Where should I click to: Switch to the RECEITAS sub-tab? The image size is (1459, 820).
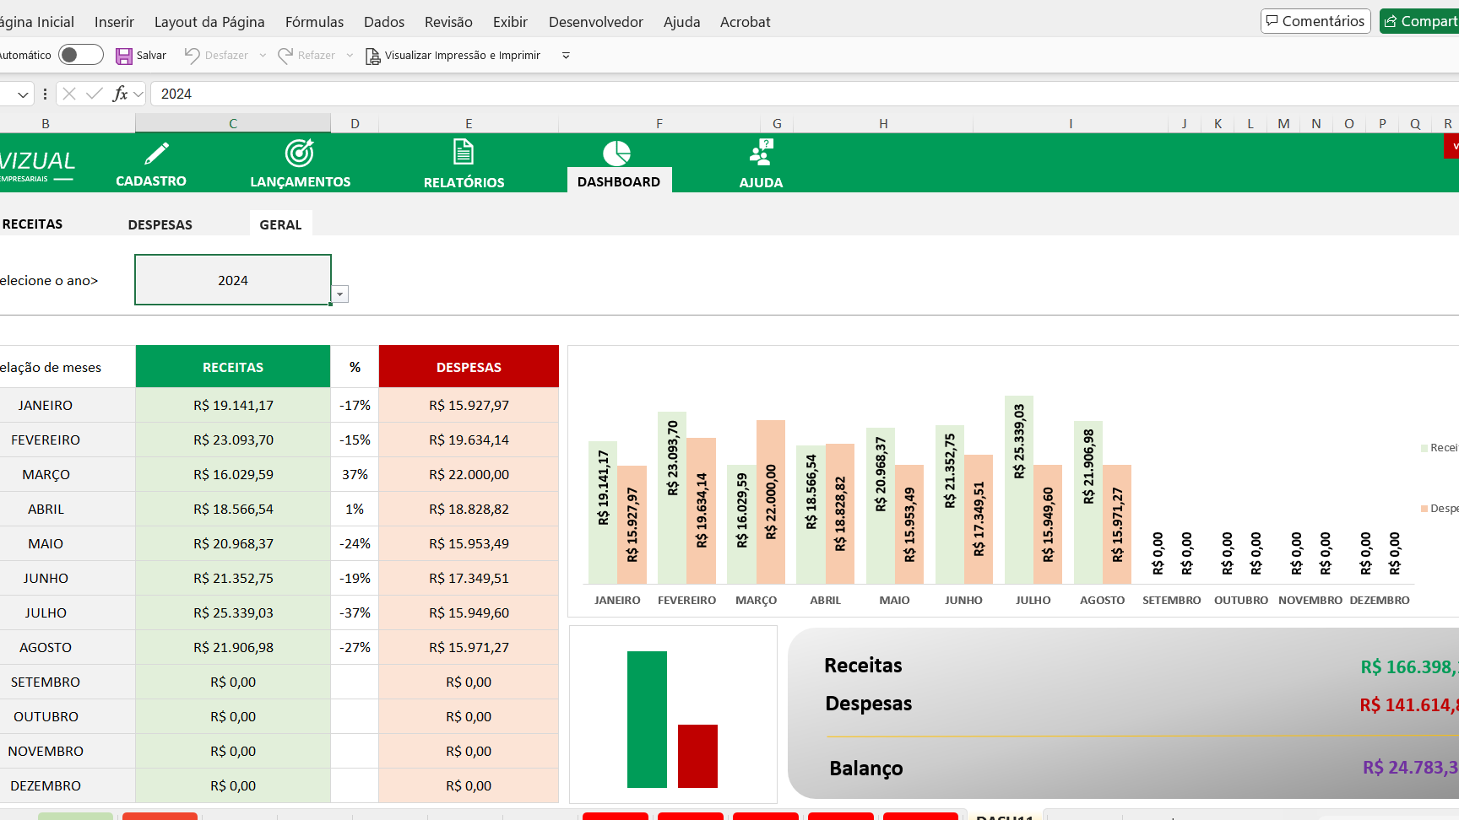pos(32,224)
